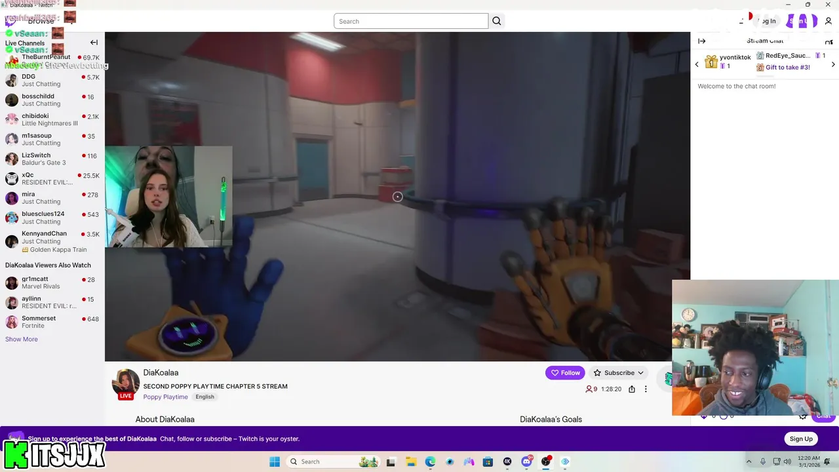Screen dimensions: 839x472
Task: Click the 1:28:20 stream uptime
Action: click(x=611, y=389)
